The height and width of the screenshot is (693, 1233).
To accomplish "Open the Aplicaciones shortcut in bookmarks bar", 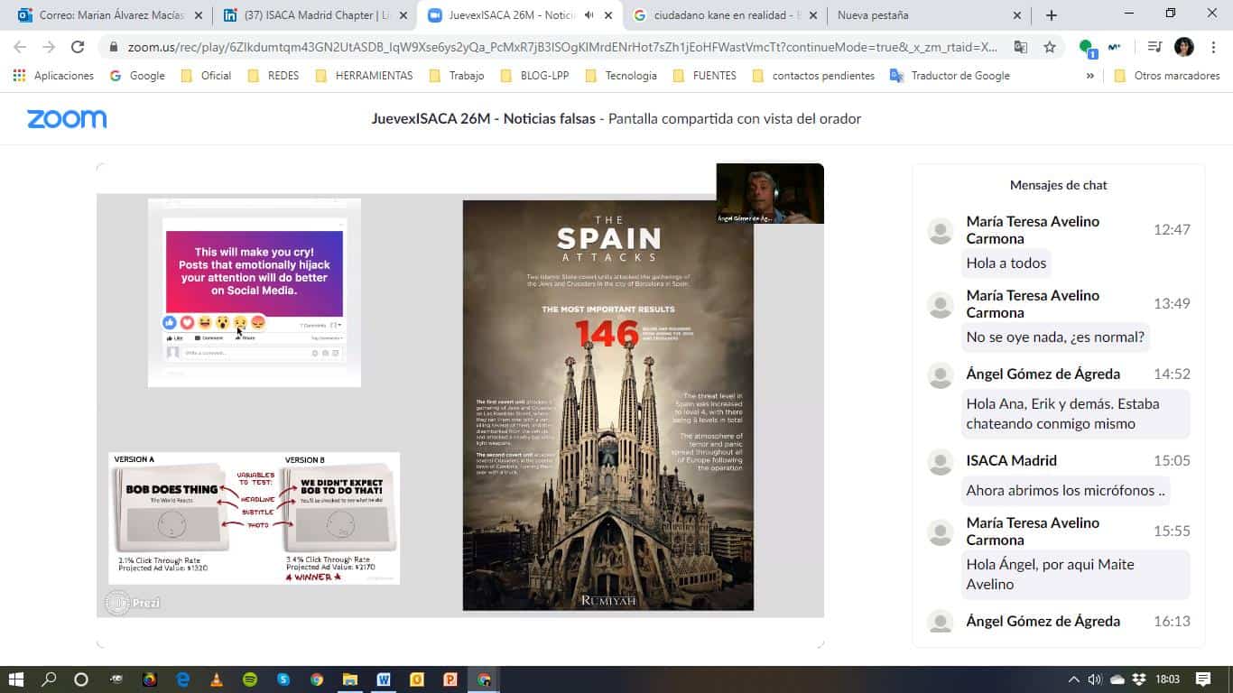I will (54, 76).
